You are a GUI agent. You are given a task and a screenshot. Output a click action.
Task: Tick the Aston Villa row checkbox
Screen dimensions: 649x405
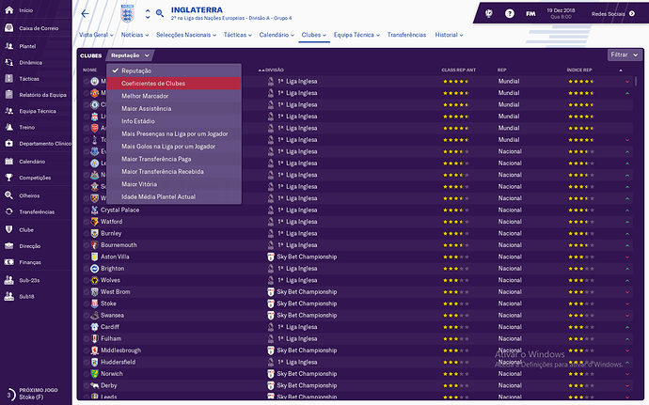(x=87, y=257)
